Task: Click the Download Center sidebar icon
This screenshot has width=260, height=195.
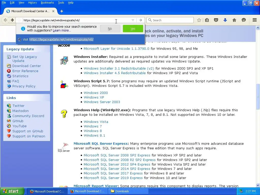Action: point(9,66)
